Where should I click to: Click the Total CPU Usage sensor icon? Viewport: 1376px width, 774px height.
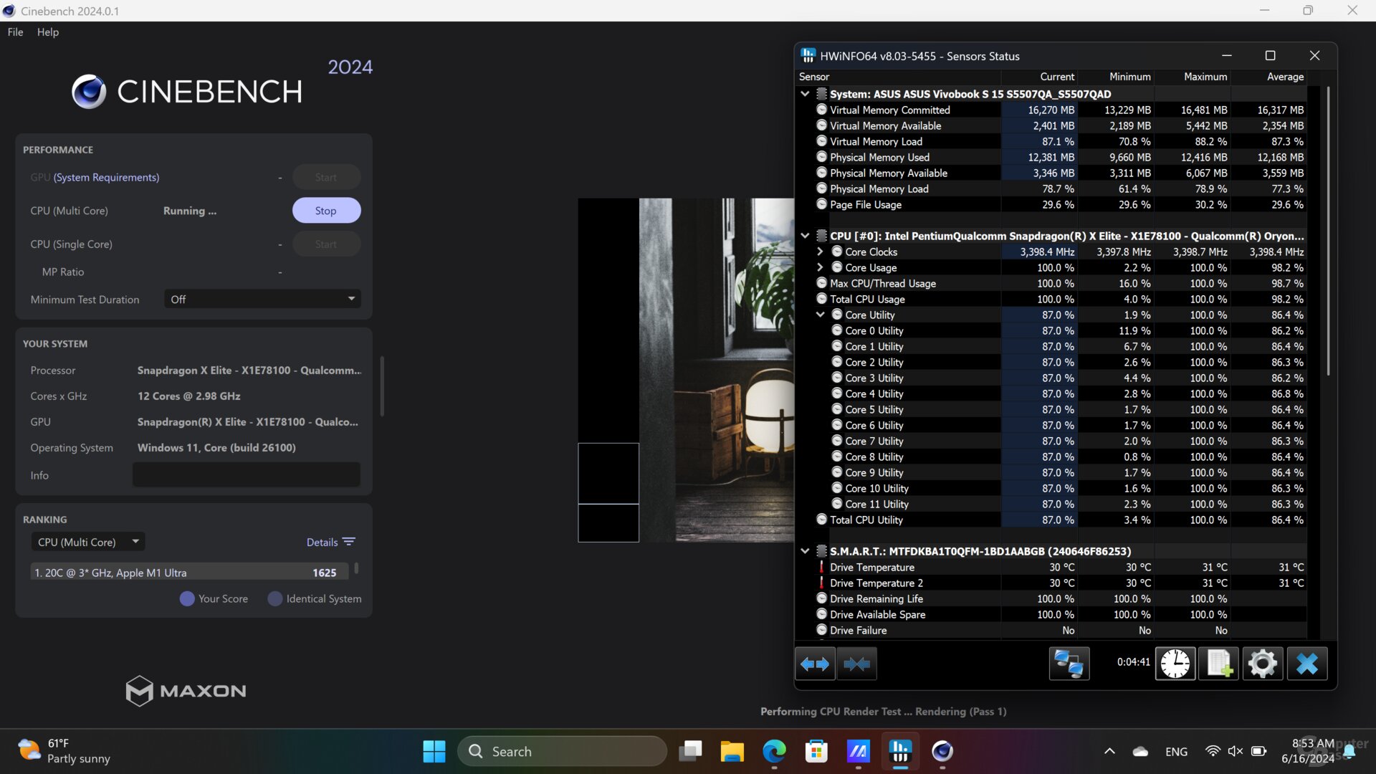(821, 299)
